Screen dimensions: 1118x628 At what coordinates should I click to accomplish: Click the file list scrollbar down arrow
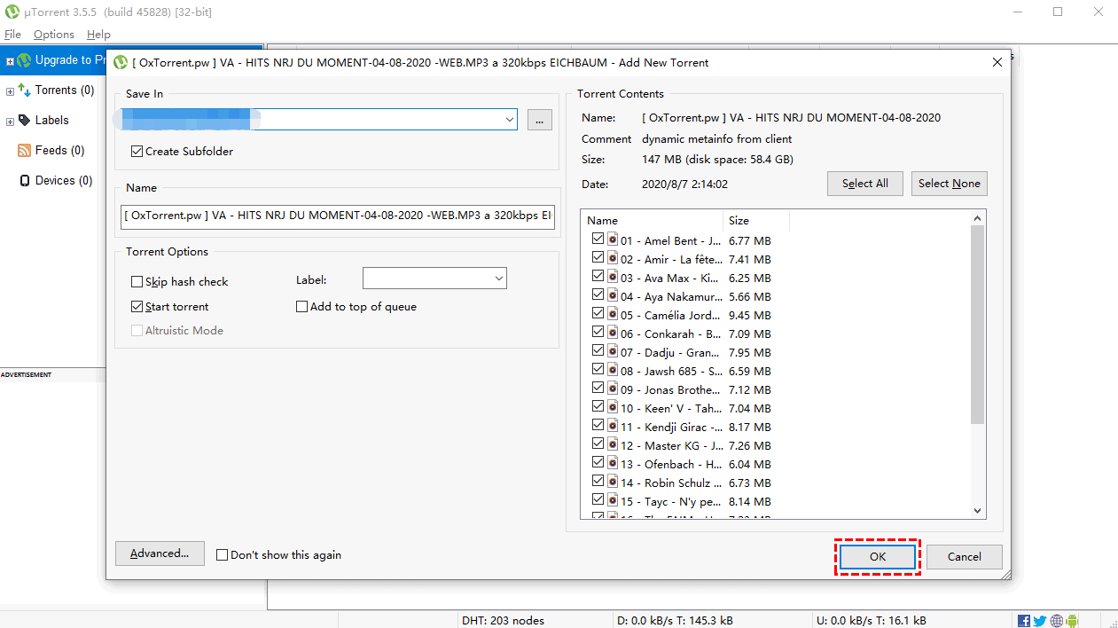pos(978,511)
